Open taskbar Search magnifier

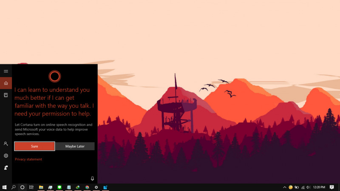[14, 187]
